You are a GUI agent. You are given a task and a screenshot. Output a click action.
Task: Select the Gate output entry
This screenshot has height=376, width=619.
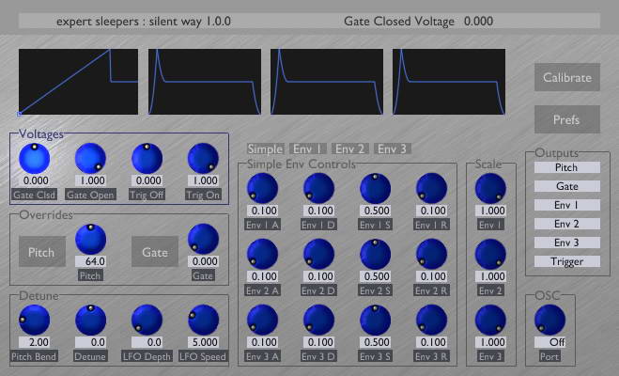[567, 186]
